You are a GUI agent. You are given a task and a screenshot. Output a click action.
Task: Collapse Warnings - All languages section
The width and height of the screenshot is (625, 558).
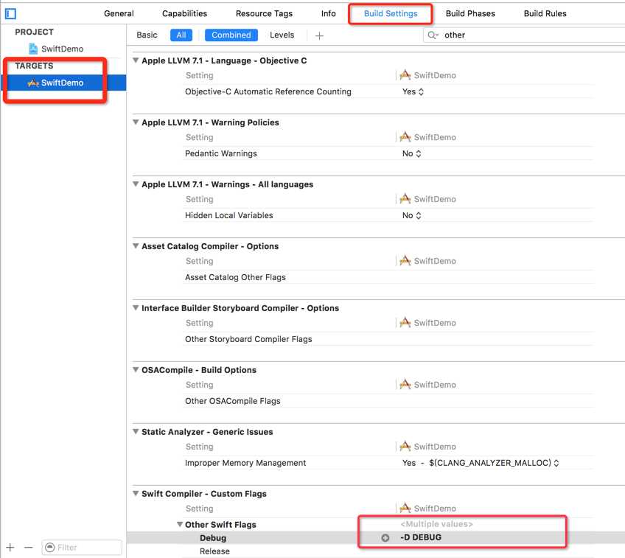pyautogui.click(x=136, y=184)
